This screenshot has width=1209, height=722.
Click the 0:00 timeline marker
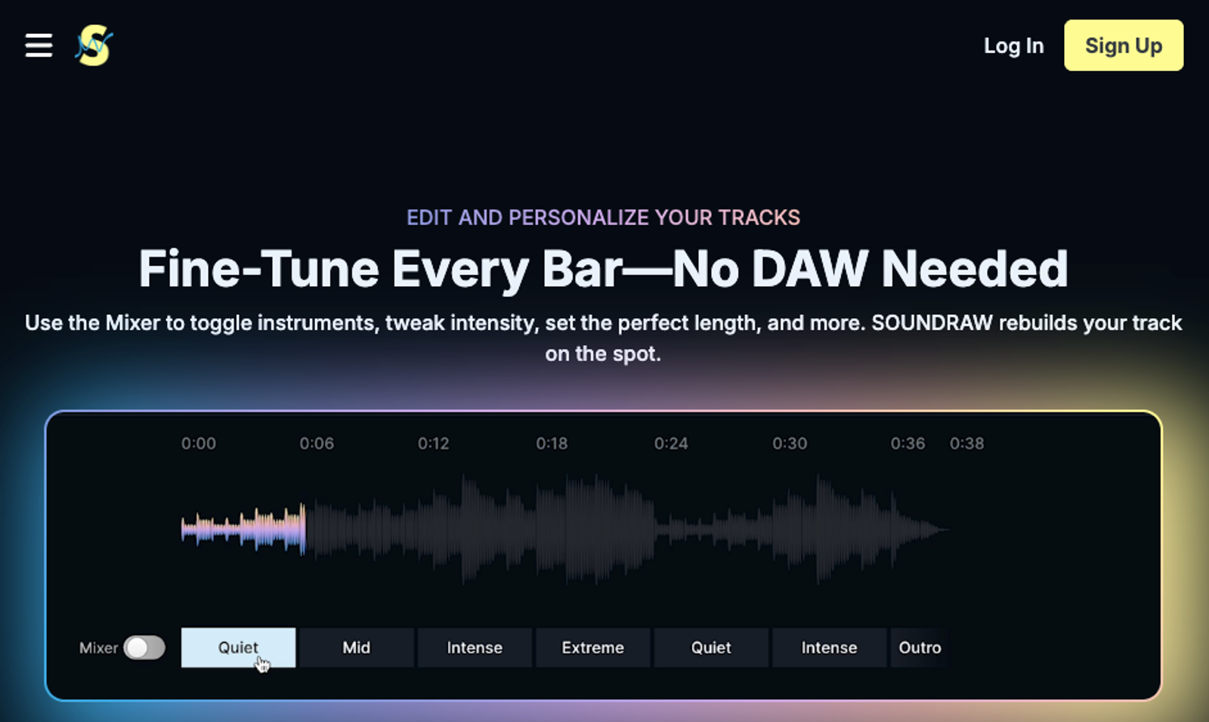coord(199,443)
